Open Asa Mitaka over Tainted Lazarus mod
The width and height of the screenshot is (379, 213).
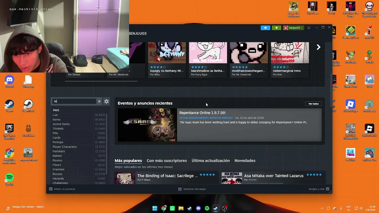pos(274,176)
